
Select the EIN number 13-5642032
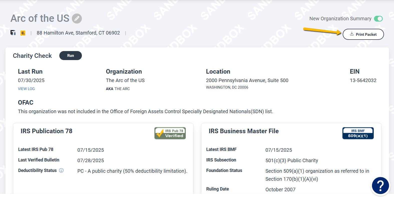363,80
